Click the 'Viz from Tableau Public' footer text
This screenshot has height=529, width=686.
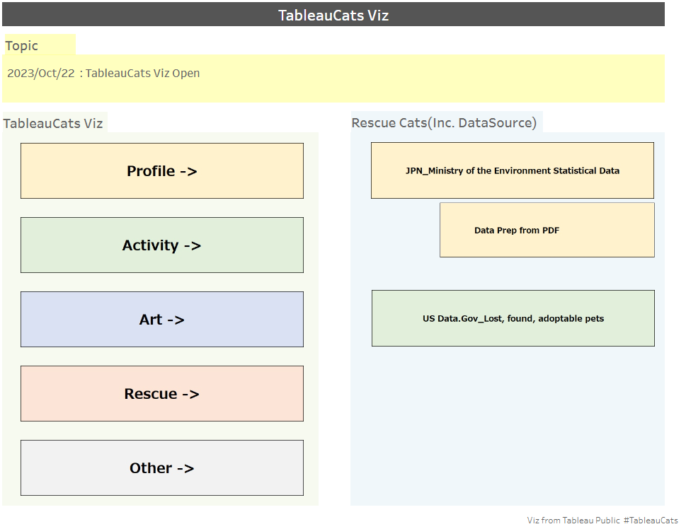tap(573, 521)
